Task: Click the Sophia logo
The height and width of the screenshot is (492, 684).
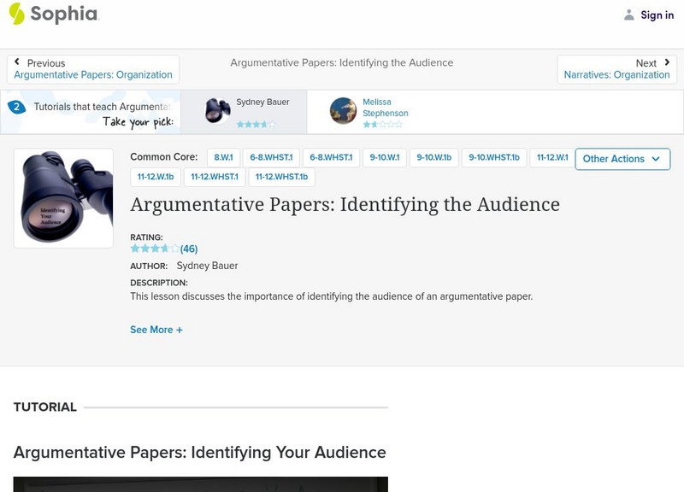Action: coord(53,15)
